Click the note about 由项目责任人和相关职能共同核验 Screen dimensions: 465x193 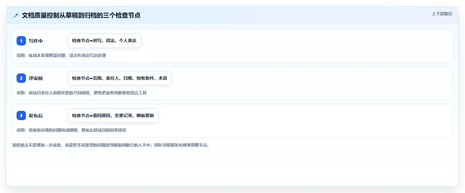click(82, 93)
